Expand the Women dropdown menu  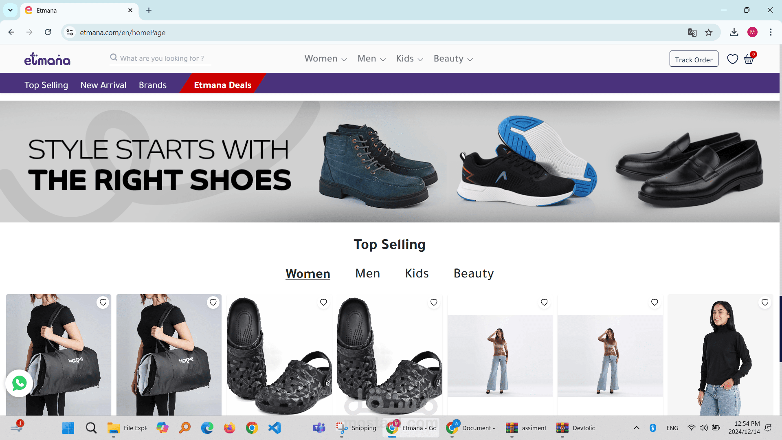pyautogui.click(x=325, y=59)
